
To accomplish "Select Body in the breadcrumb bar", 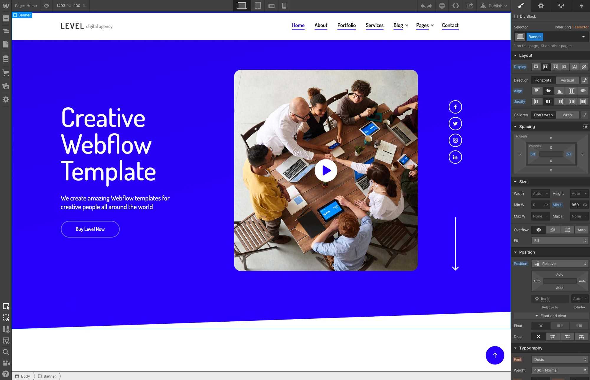I will click(x=23, y=376).
